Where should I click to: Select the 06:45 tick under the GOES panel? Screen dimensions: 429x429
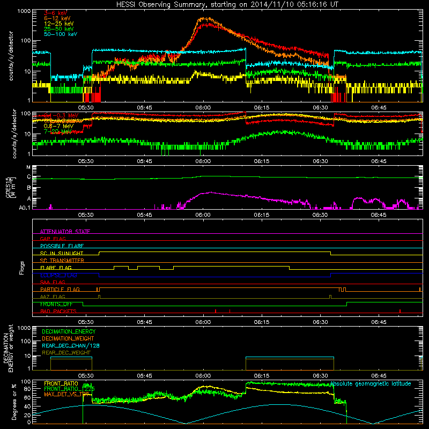pos(379,215)
